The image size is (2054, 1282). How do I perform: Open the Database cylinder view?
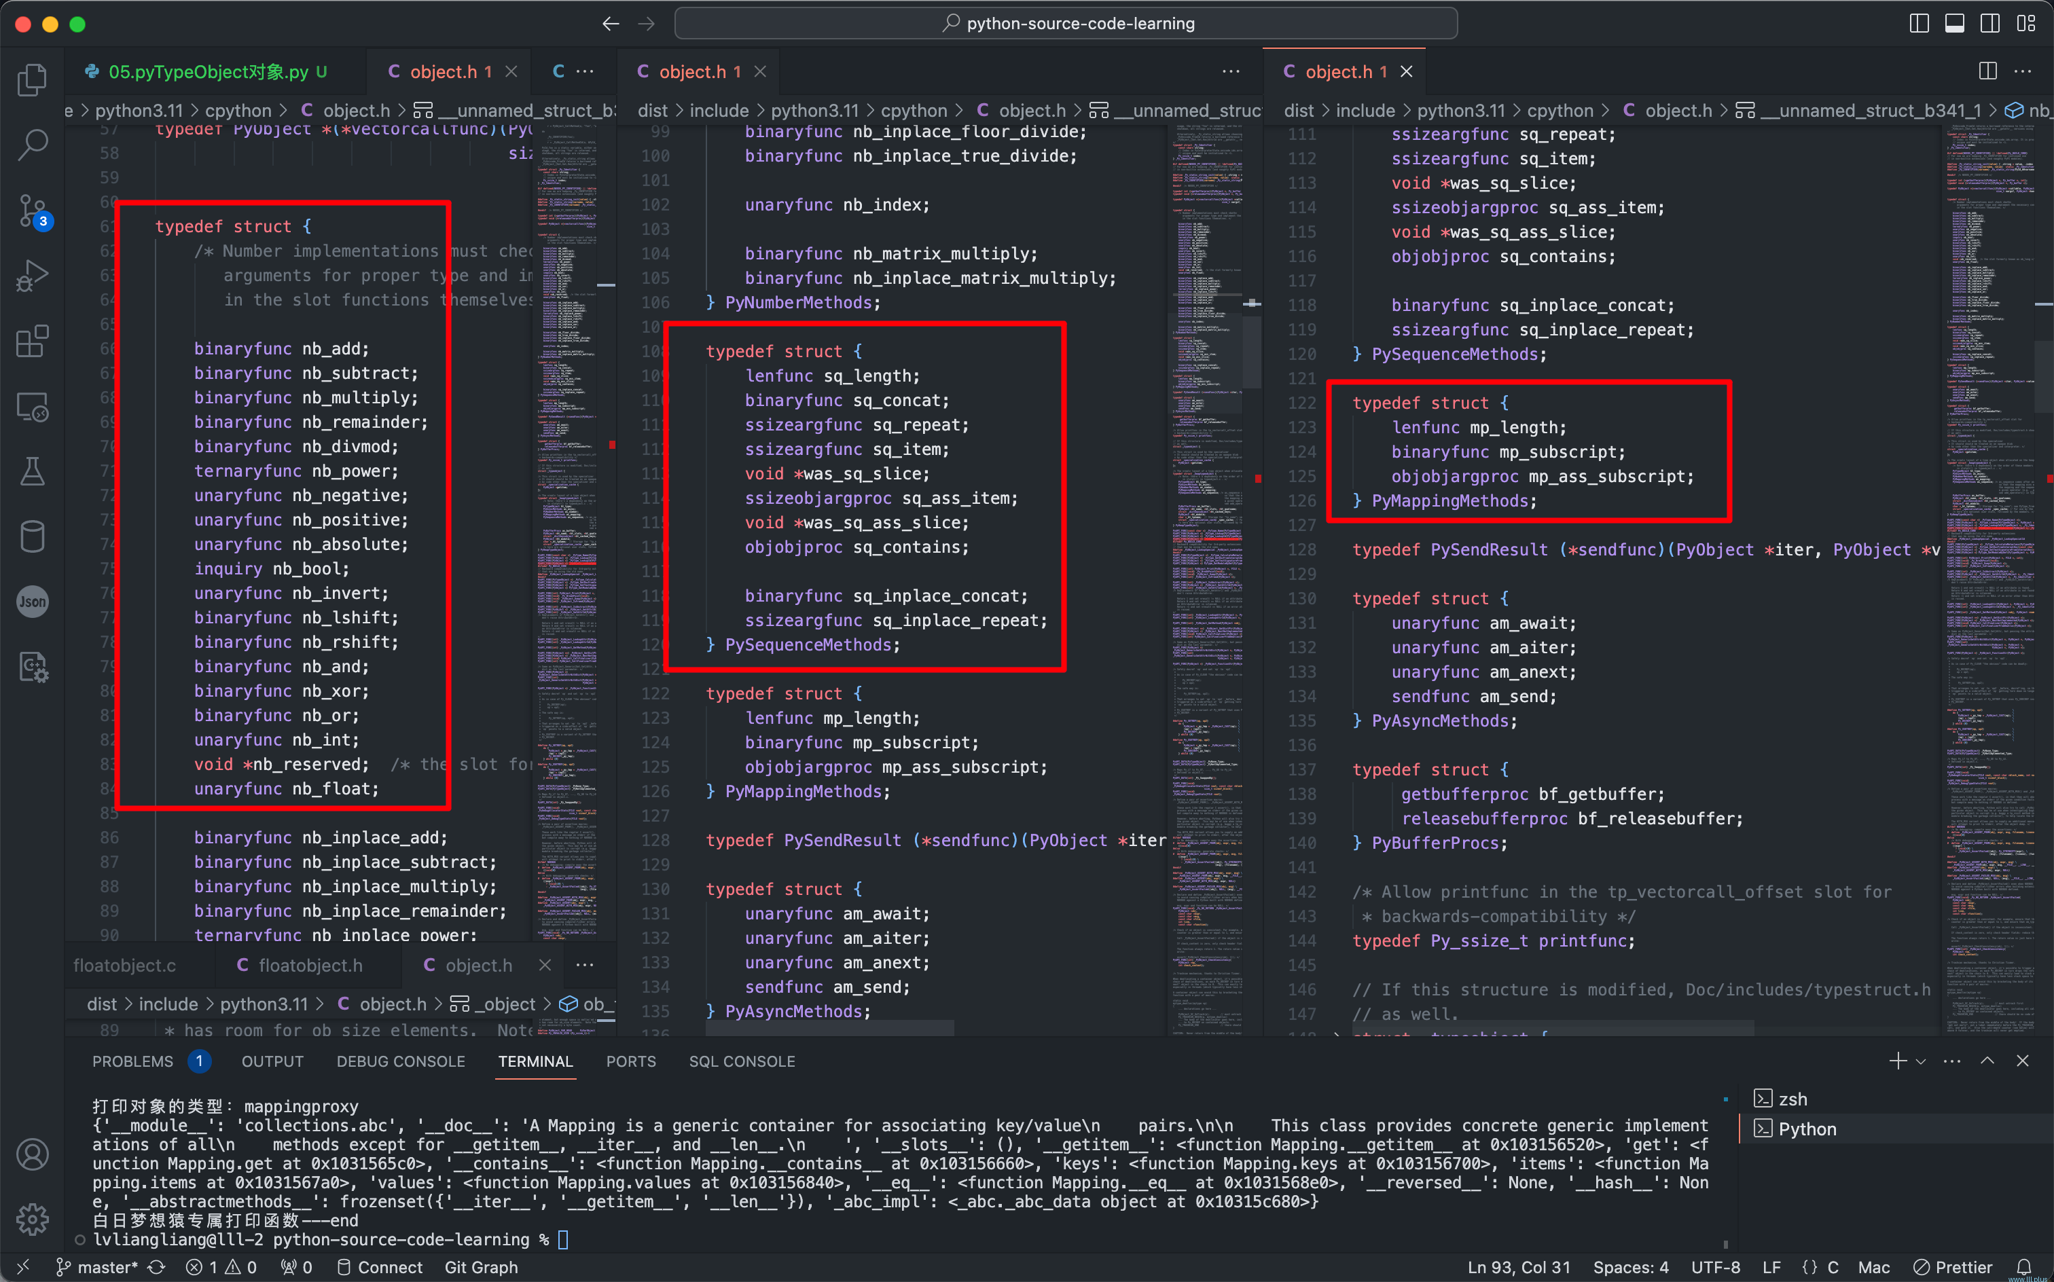tap(32, 536)
